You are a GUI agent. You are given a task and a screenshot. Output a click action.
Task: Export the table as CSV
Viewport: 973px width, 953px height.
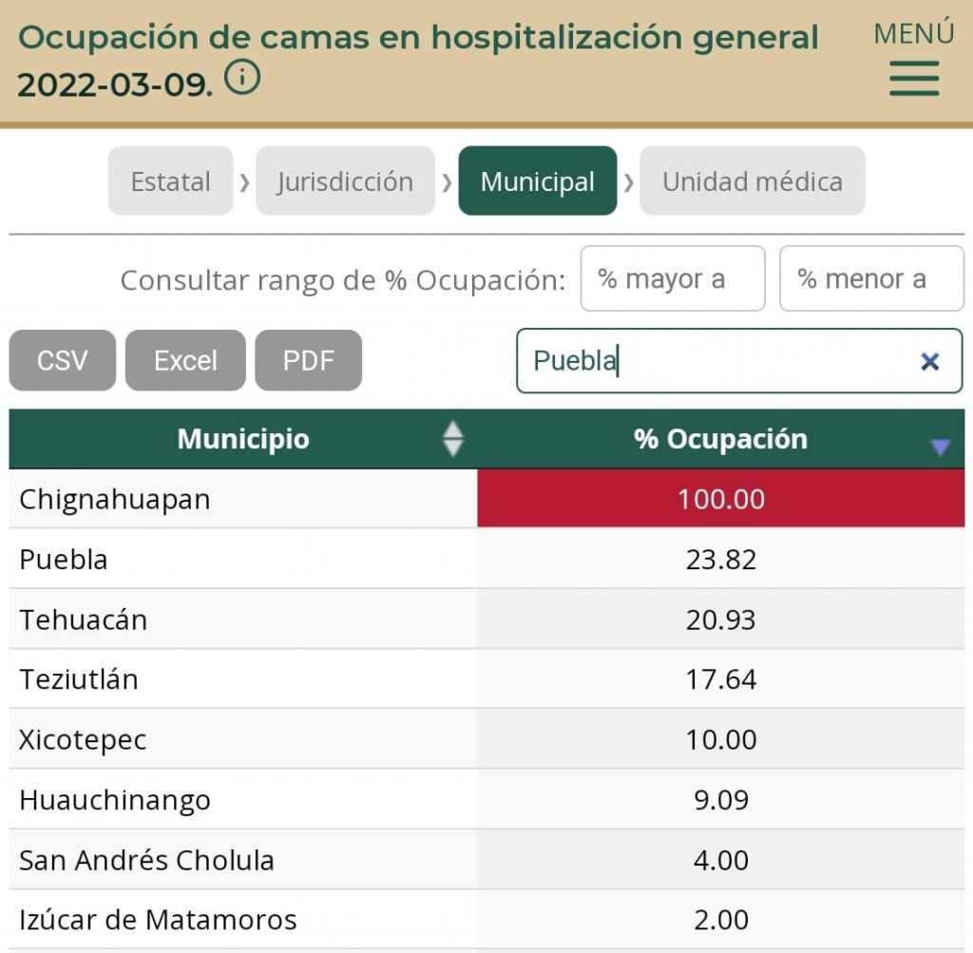62,360
